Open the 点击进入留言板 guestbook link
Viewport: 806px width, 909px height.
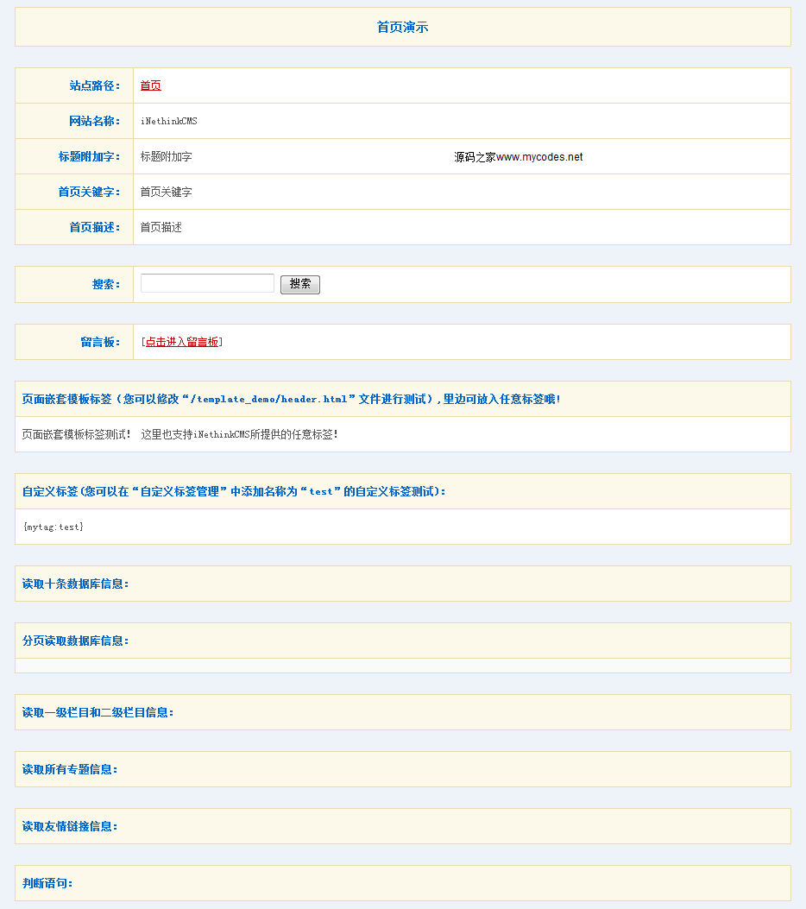(x=182, y=342)
